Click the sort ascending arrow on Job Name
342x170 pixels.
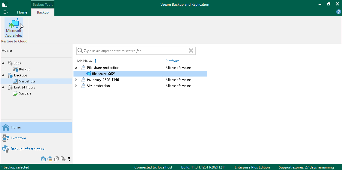95,61
